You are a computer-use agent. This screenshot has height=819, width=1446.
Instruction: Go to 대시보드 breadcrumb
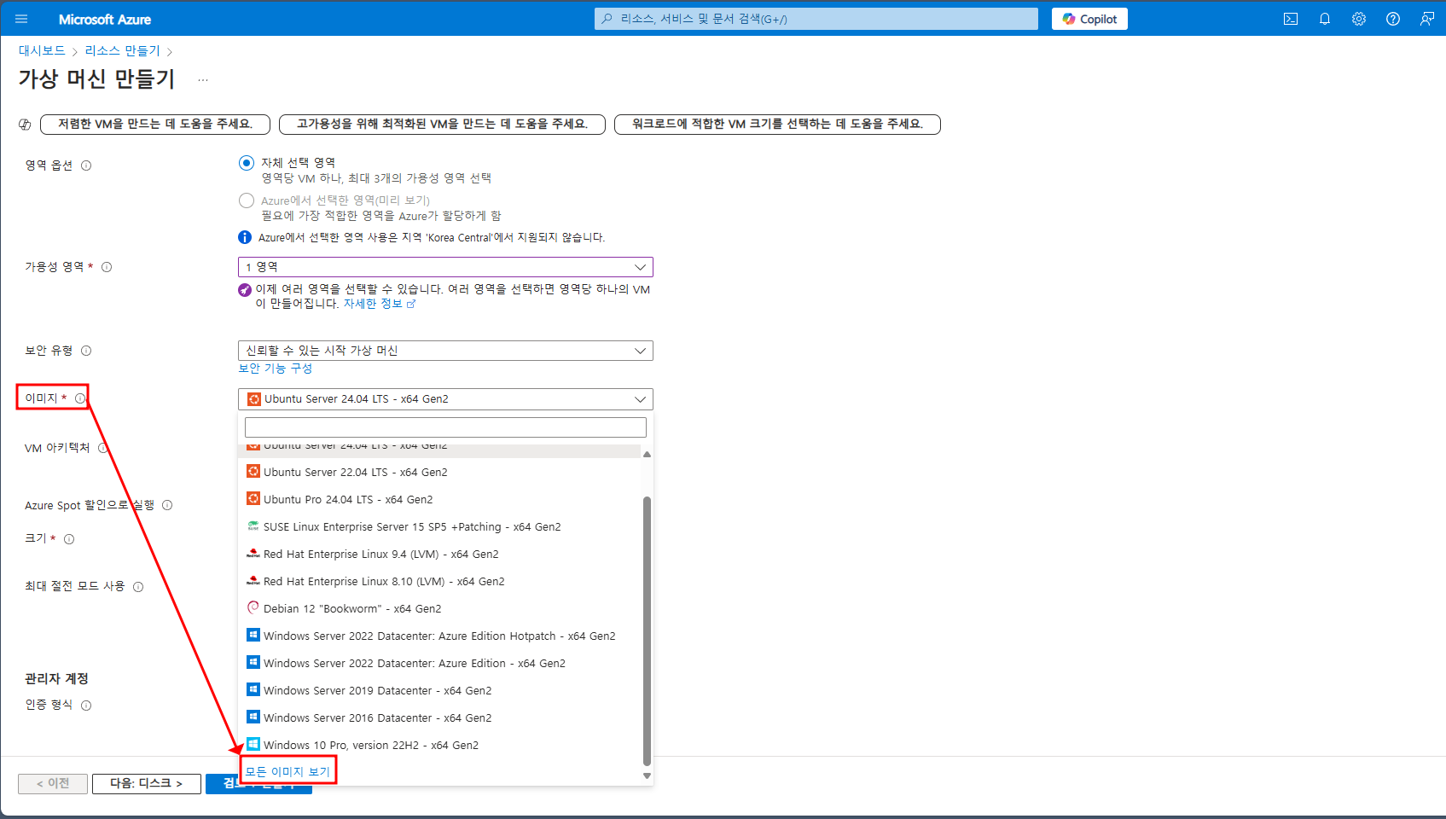(42, 51)
